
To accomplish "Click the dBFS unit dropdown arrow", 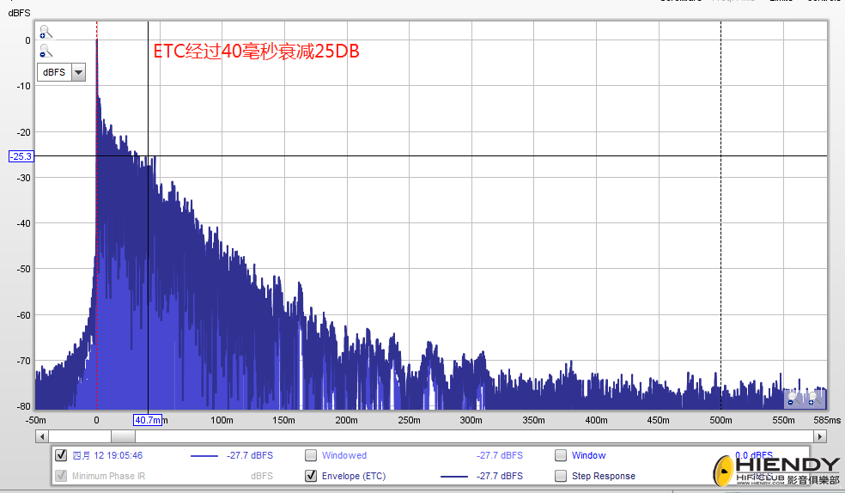I will pos(78,72).
